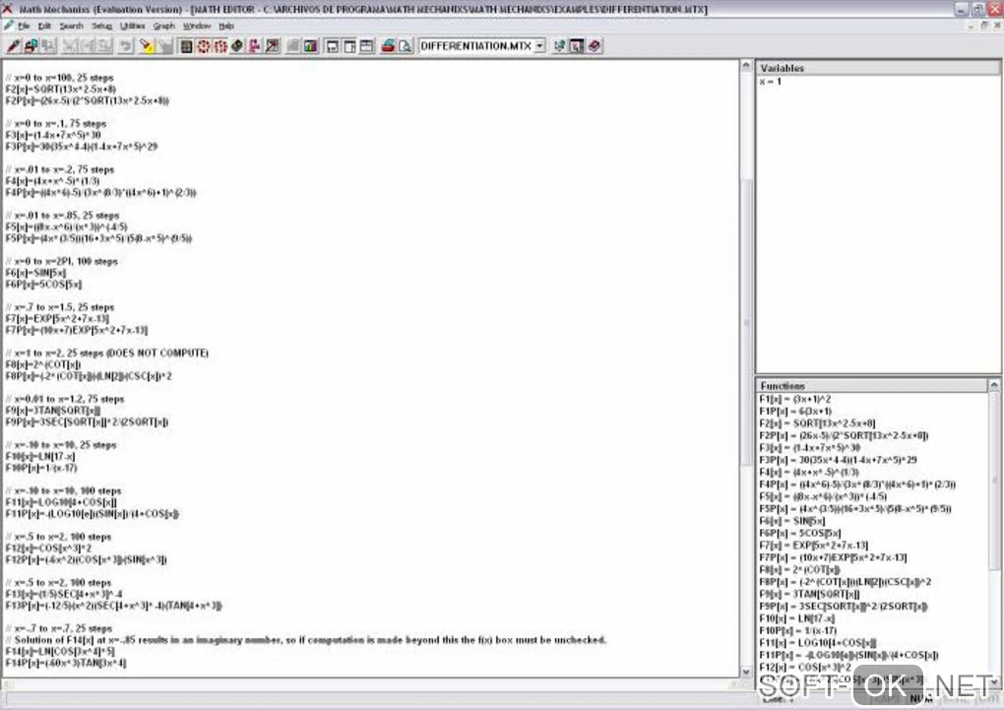
Task: Click editor line 'F2[x]=SQRT(13x^2-5x+8)'
Action: [x=61, y=89]
